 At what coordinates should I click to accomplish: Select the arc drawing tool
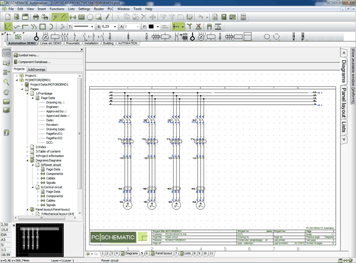click(51, 27)
